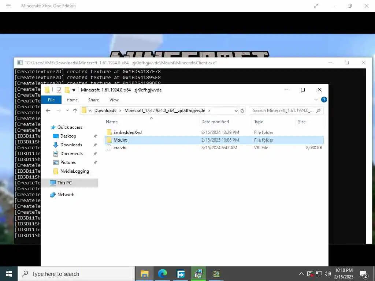375x281 pixels.
Task: Click the volume speaker tray icon
Action: [328, 274]
